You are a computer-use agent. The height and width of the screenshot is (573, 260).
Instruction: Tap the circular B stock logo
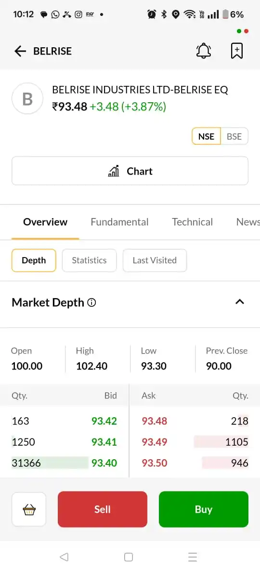point(27,99)
